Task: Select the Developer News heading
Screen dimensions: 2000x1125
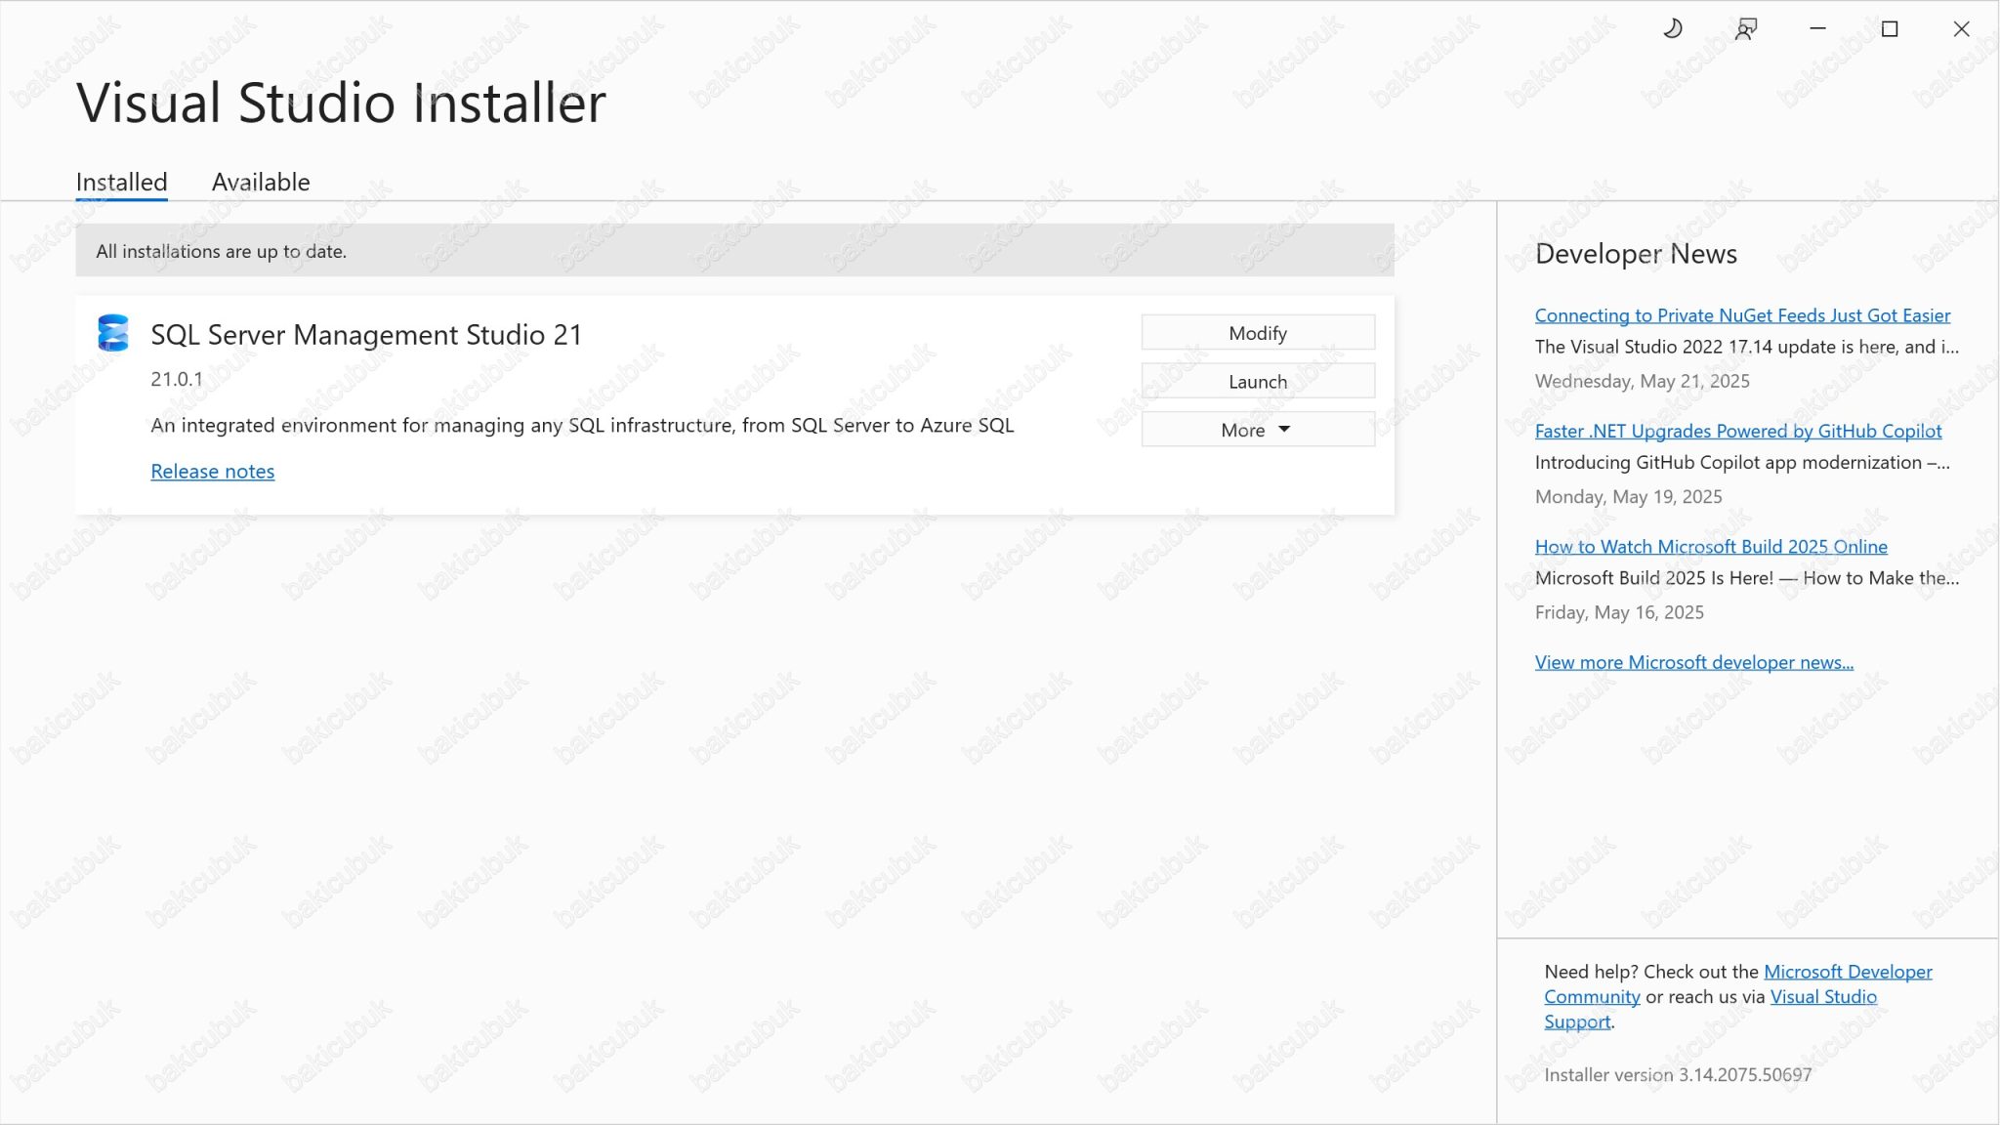Action: [x=1636, y=254]
